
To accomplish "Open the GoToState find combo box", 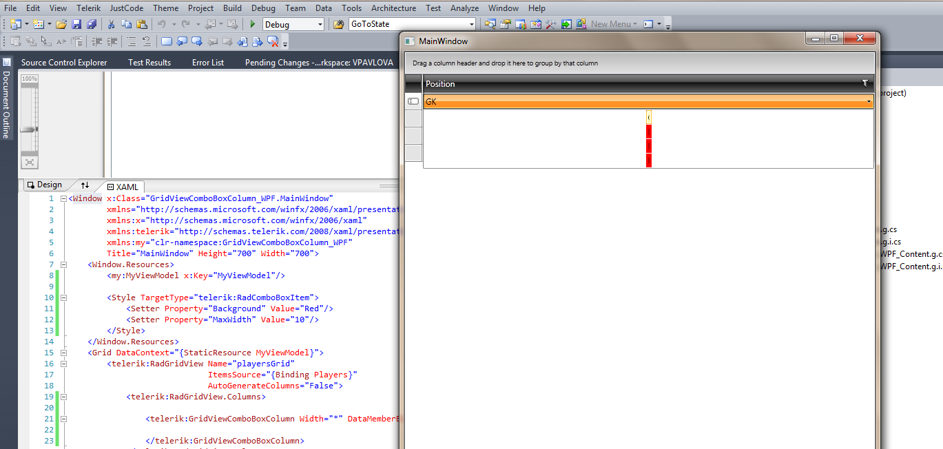I will click(412, 24).
